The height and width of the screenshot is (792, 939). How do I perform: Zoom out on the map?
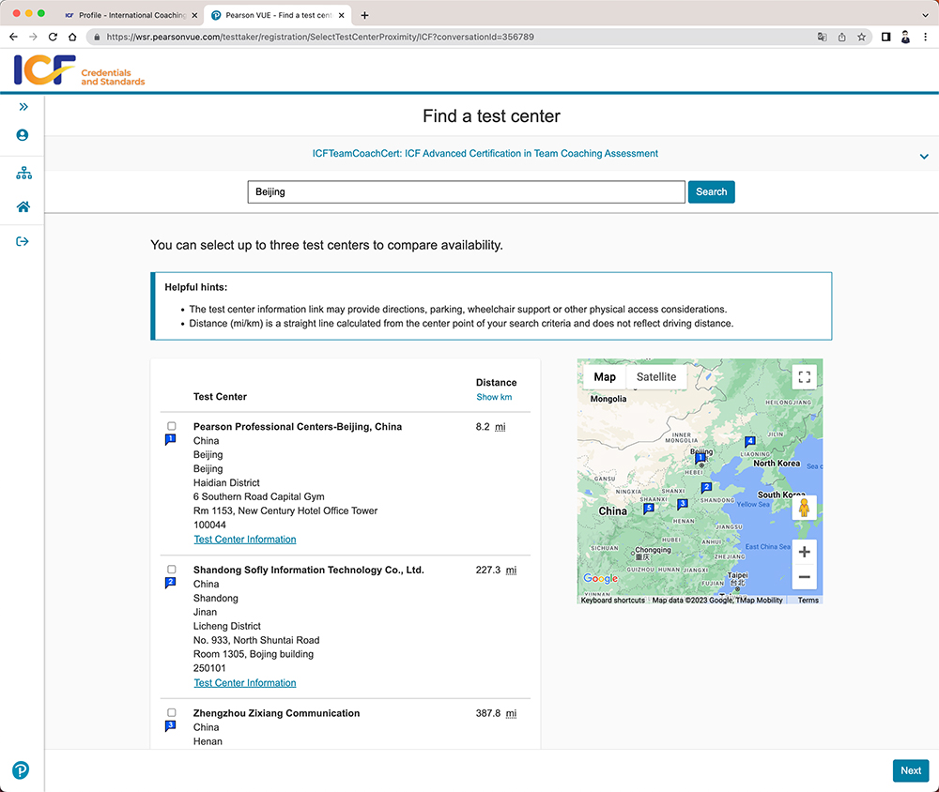pos(804,577)
